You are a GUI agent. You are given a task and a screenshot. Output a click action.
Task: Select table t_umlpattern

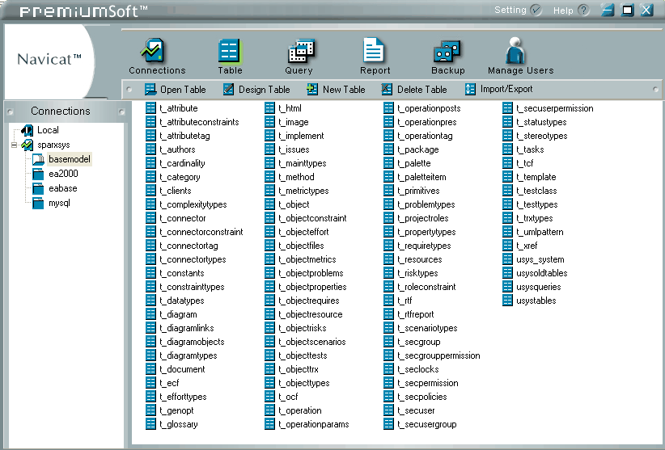pos(540,232)
